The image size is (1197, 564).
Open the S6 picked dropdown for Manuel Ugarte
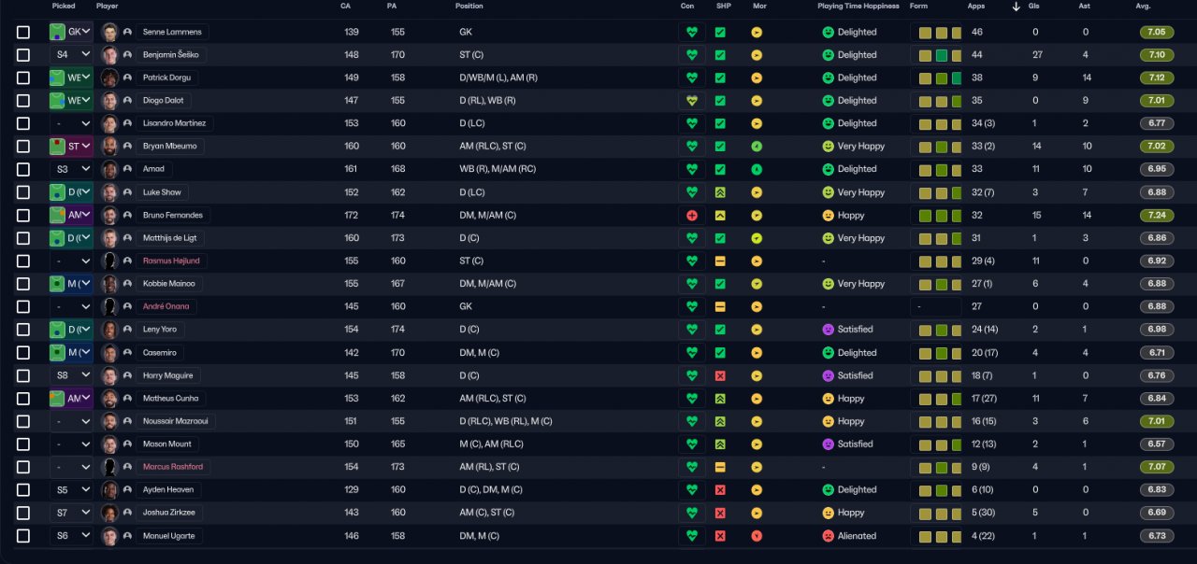tap(71, 536)
